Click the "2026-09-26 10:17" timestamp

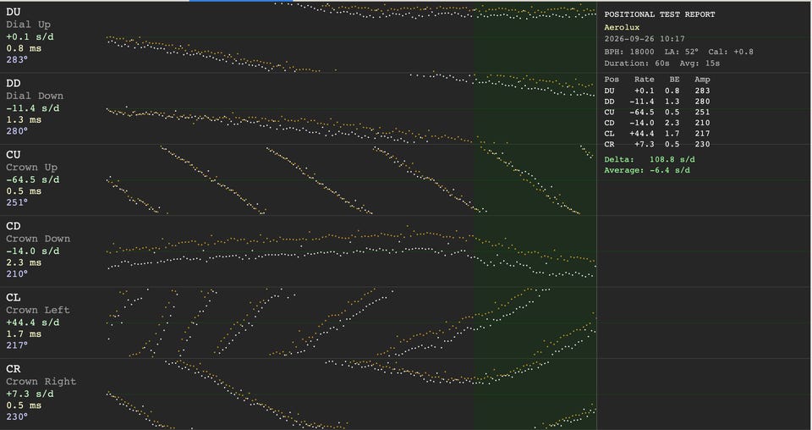pos(645,39)
